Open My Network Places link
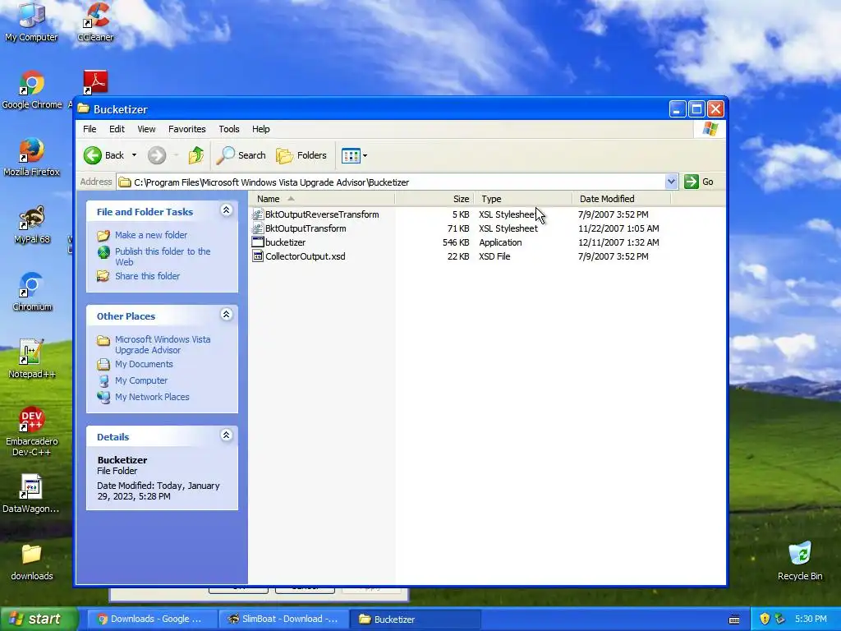The width and height of the screenshot is (841, 631). [152, 397]
